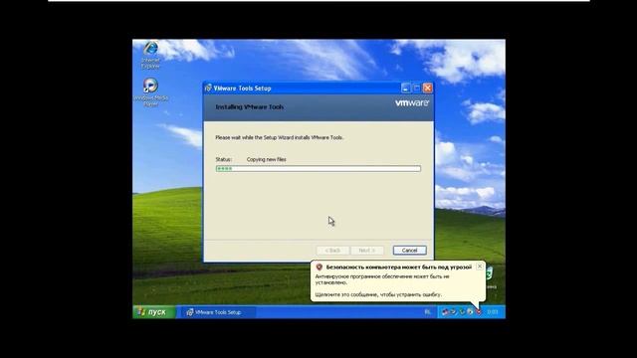Minimize the VMware Tools Setup window
The width and height of the screenshot is (637, 358).
(405, 88)
